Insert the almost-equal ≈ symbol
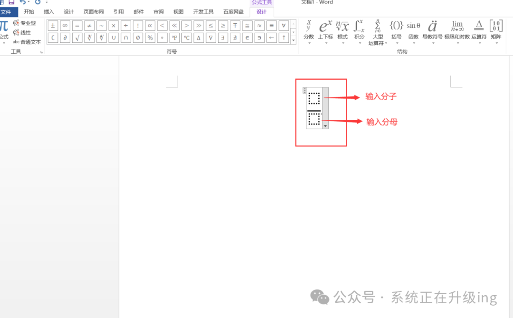 click(x=259, y=26)
